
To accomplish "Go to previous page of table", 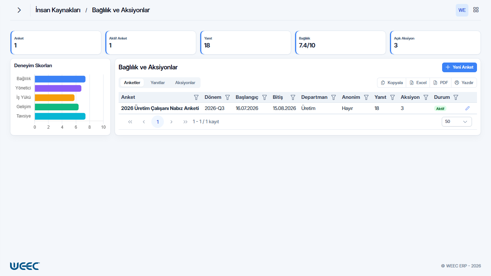I will click(144, 122).
